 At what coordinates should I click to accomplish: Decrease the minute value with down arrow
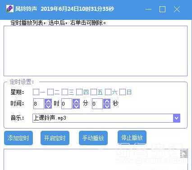[x=76, y=106]
